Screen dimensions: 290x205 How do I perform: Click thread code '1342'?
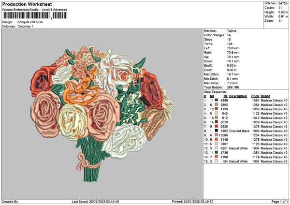click(256, 117)
